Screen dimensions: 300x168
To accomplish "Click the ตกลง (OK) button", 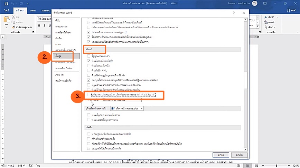I will pyautogui.click(x=221, y=155).
